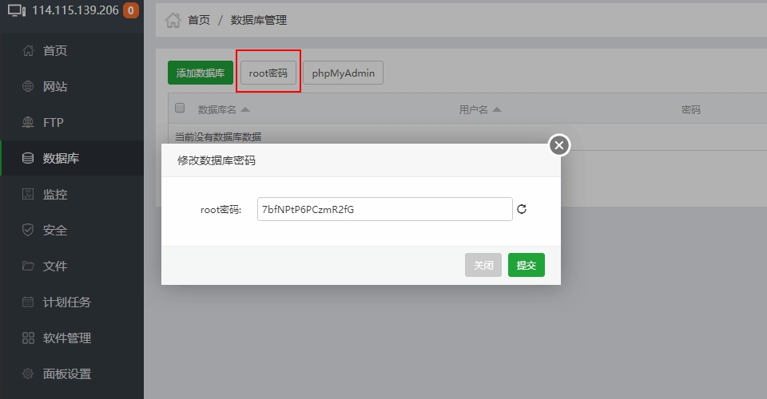
Task: Click the server monitor icon beside the IP address
Action: tap(17, 10)
